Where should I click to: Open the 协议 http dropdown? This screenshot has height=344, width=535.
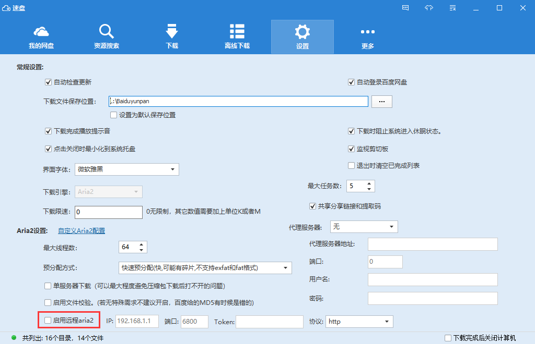click(x=359, y=322)
